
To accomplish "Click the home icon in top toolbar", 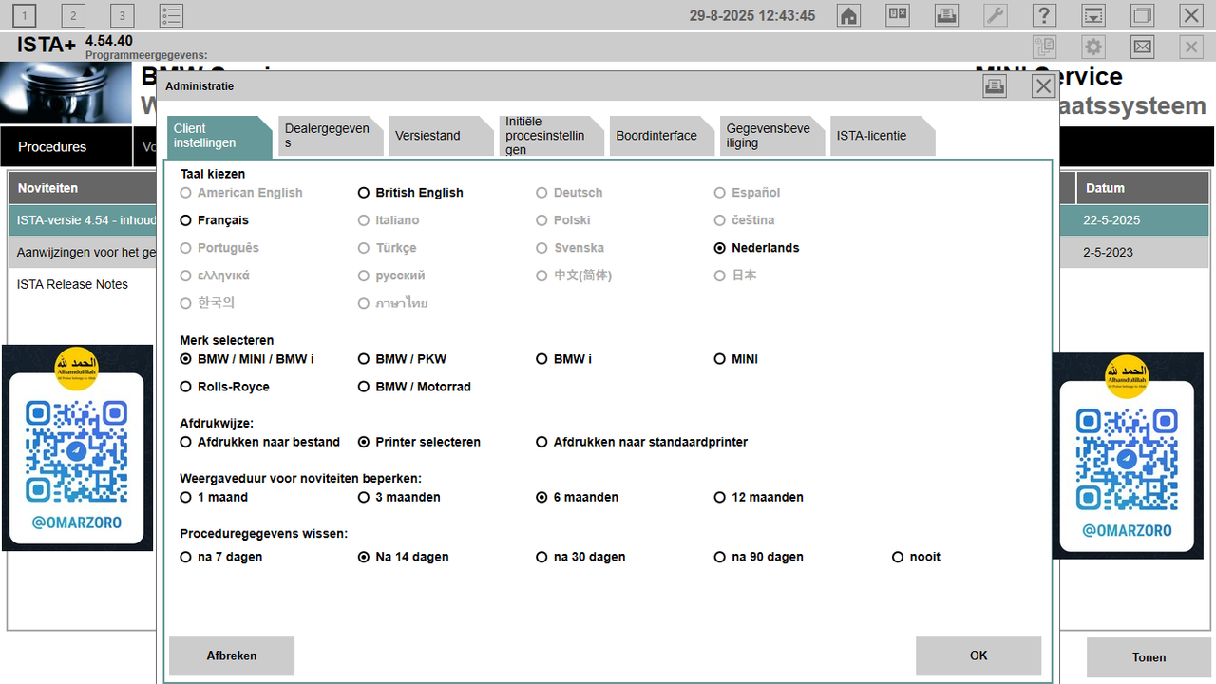I will coord(848,15).
